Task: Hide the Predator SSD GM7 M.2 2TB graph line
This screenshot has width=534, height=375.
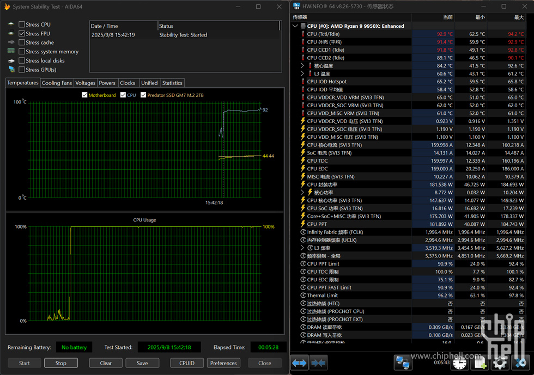Action: [x=143, y=95]
